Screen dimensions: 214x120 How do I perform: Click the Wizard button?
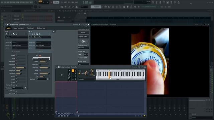tap(83, 33)
